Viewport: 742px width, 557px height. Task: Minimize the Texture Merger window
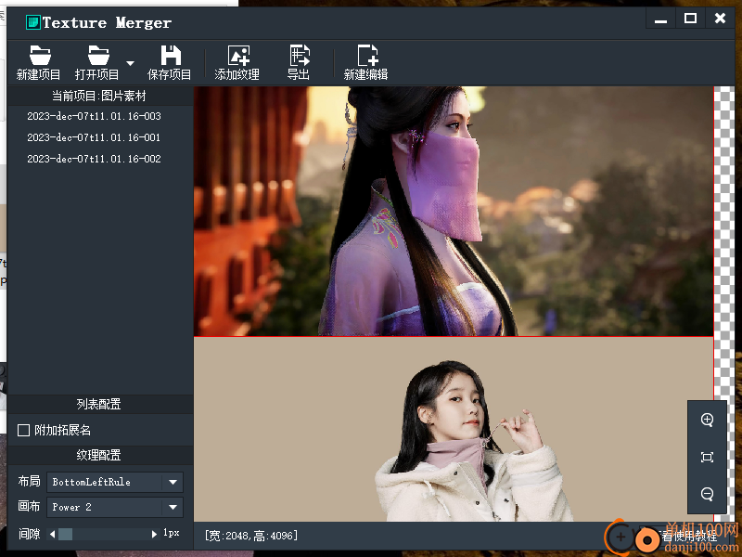tap(660, 19)
